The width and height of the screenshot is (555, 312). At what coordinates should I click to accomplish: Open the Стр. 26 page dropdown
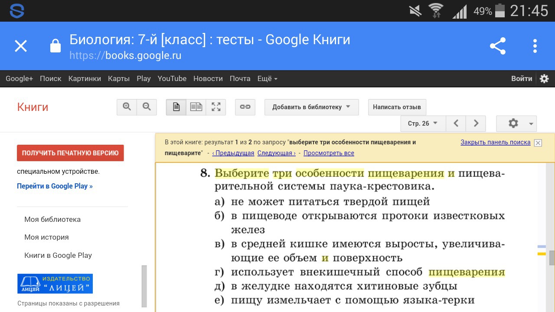pos(422,123)
